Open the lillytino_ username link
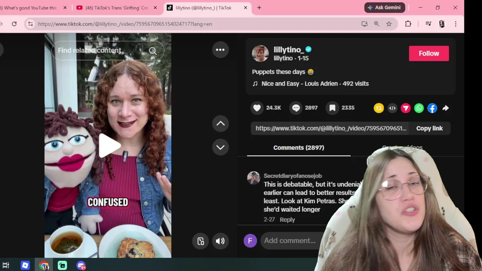The height and width of the screenshot is (271, 482). pyautogui.click(x=288, y=50)
